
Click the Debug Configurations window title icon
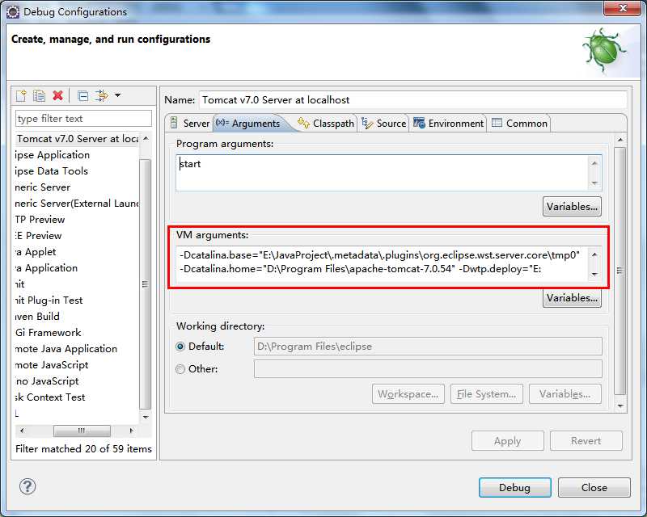click(13, 12)
